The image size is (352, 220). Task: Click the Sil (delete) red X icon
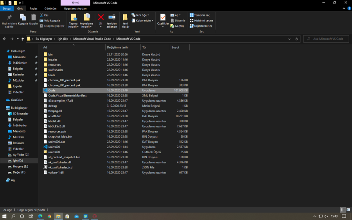101,17
